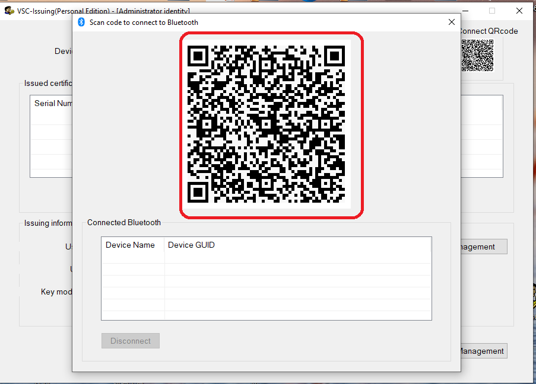Click the Connect QRcode label text

coord(488,31)
